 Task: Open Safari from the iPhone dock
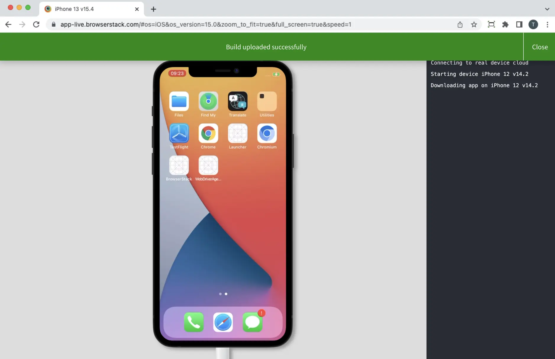click(223, 322)
